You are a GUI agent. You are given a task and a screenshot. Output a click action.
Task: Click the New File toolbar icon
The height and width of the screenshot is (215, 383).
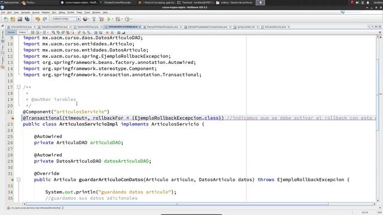coord(6,19)
